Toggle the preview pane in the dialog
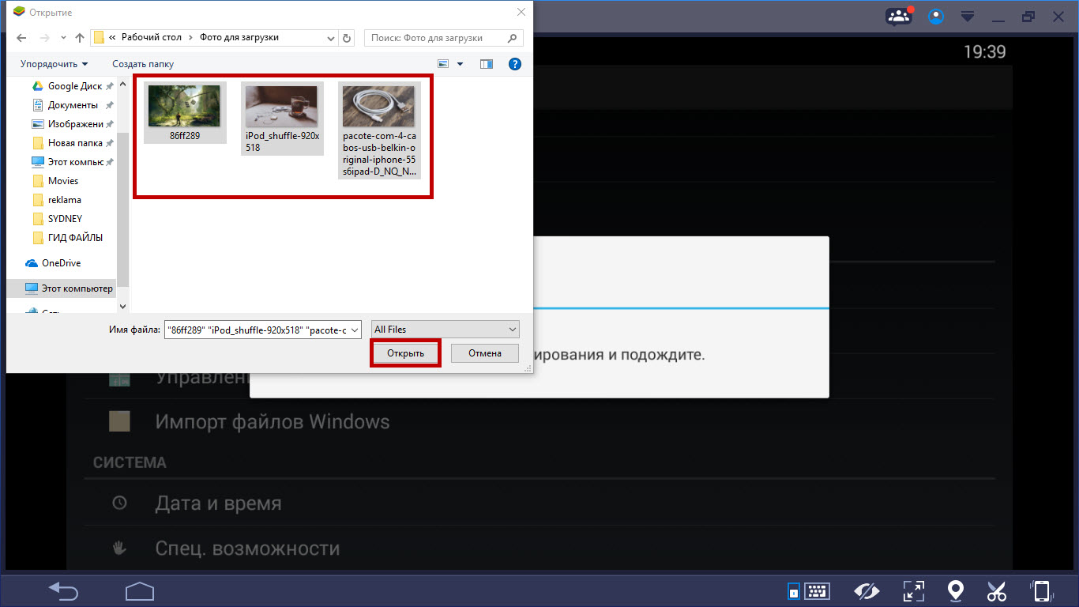This screenshot has width=1079, height=607. click(x=486, y=64)
